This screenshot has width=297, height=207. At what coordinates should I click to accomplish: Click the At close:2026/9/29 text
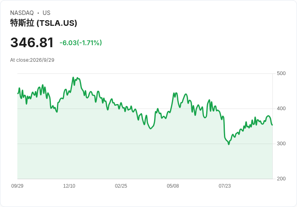tap(32, 60)
